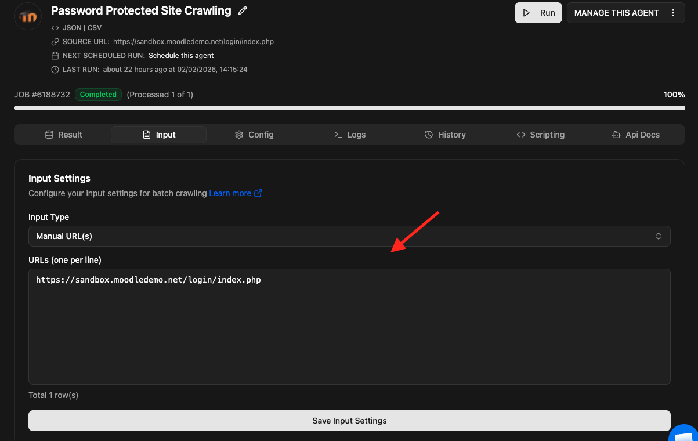Show the History tab
This screenshot has height=441, width=698.
coord(445,135)
